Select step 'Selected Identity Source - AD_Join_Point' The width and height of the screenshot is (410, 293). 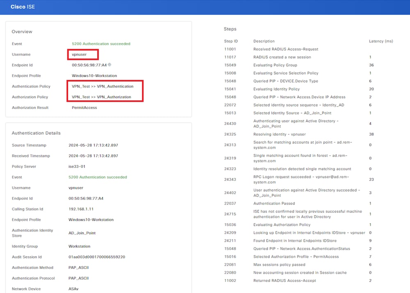292,113
